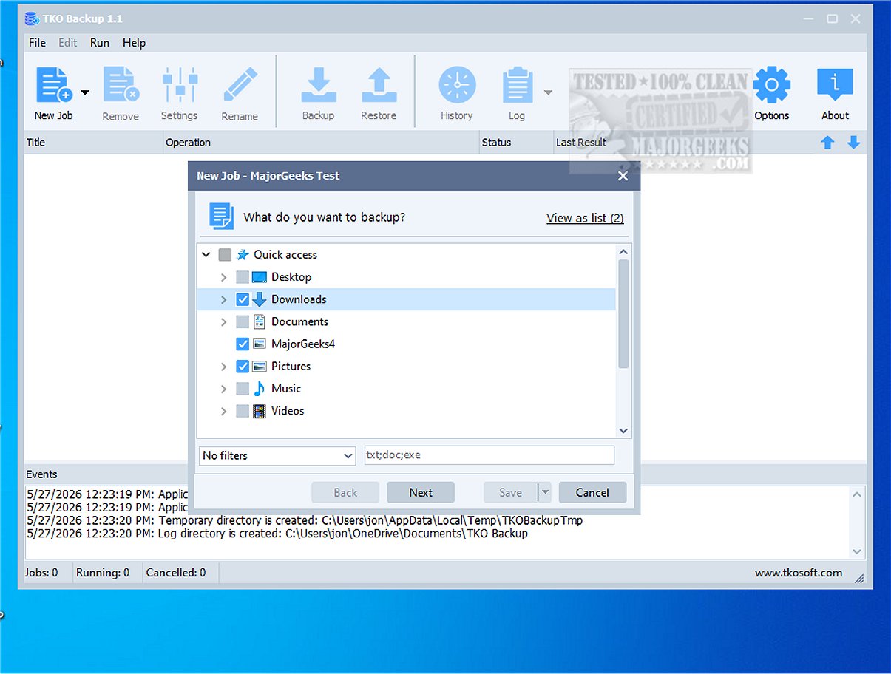Screen dimensions: 891x674
Task: Open the Edit menu
Action: [x=68, y=43]
